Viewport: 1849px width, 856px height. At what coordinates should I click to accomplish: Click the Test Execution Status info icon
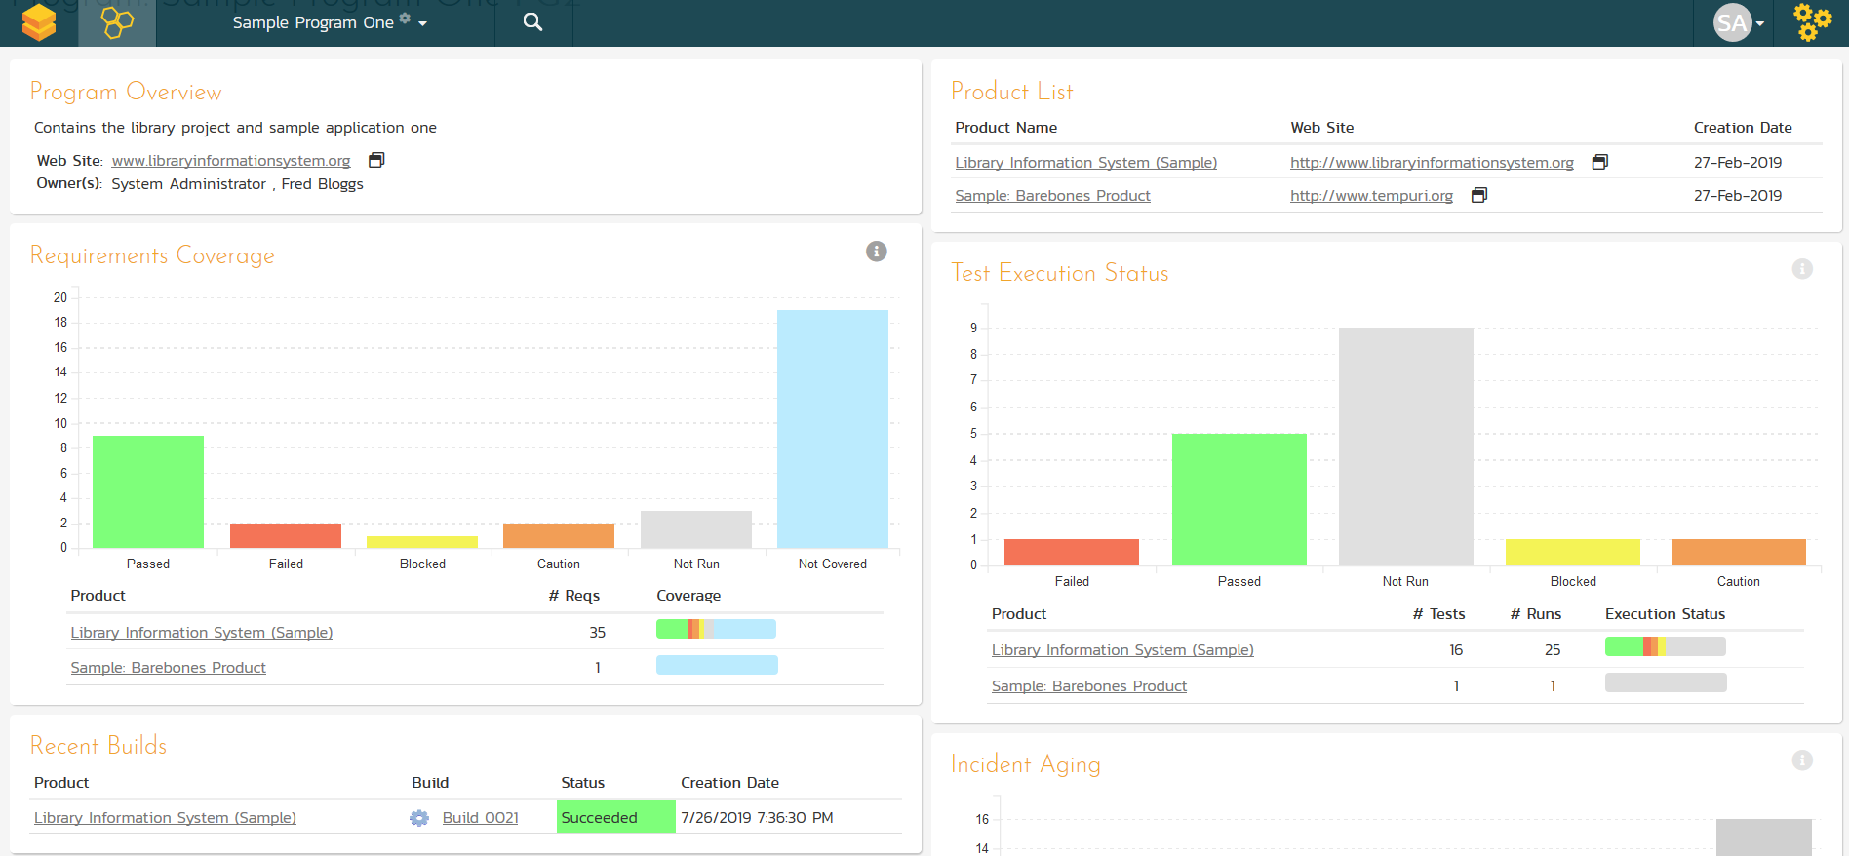point(1801,269)
